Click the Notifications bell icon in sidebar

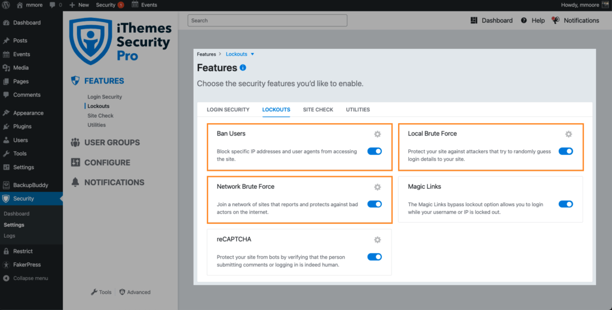tap(75, 182)
